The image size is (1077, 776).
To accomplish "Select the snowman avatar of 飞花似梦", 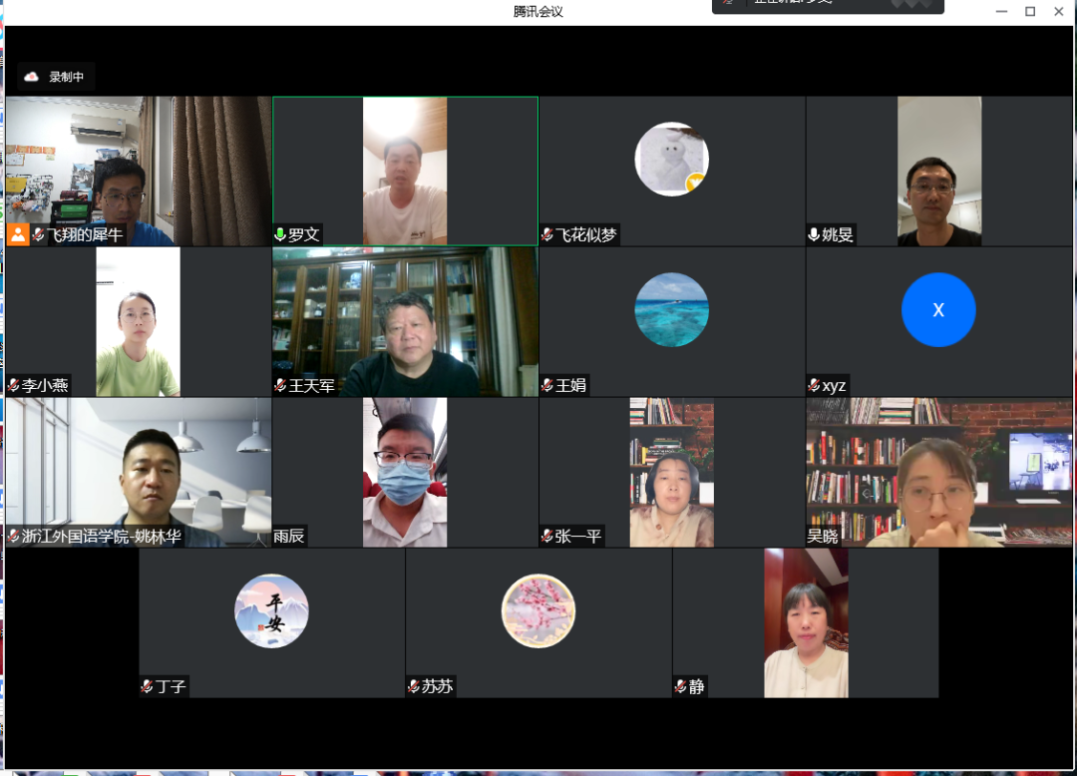I will [671, 159].
